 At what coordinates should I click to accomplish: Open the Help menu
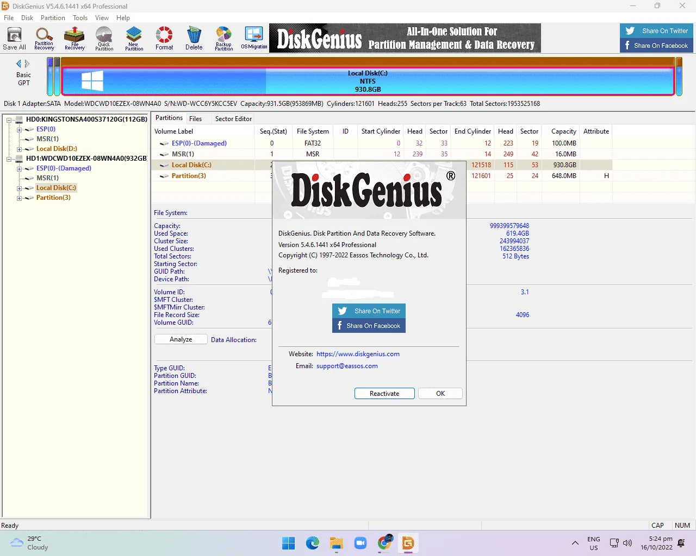(x=123, y=18)
